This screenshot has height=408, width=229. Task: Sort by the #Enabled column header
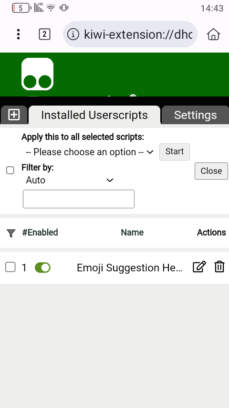(40, 232)
